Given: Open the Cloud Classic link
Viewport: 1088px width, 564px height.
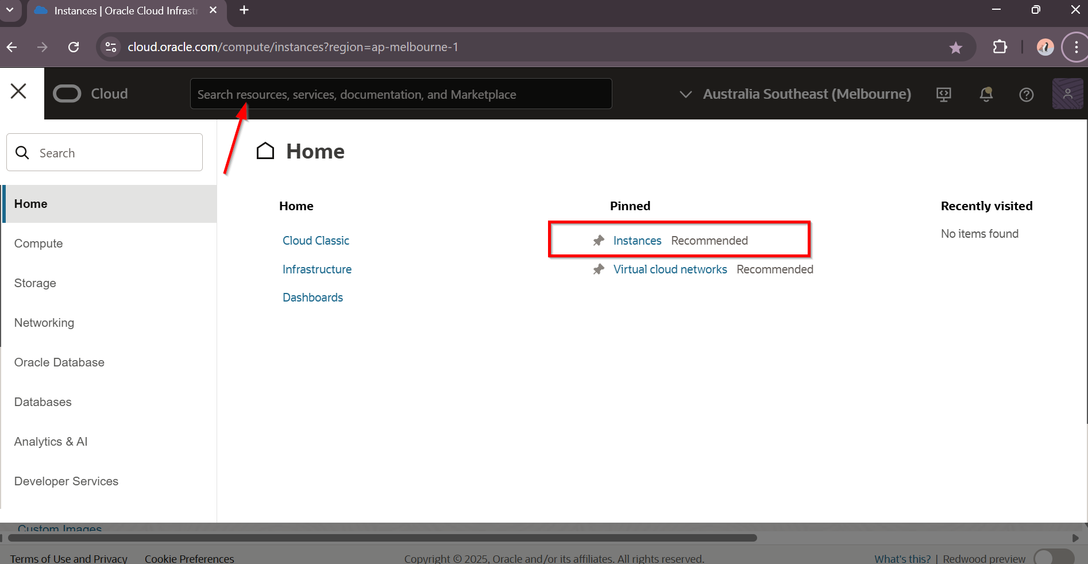Looking at the screenshot, I should (315, 241).
